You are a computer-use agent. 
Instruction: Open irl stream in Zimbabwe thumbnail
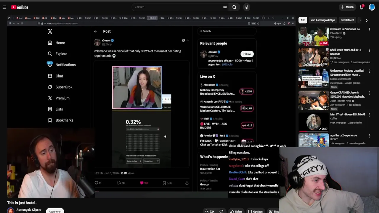(314, 37)
